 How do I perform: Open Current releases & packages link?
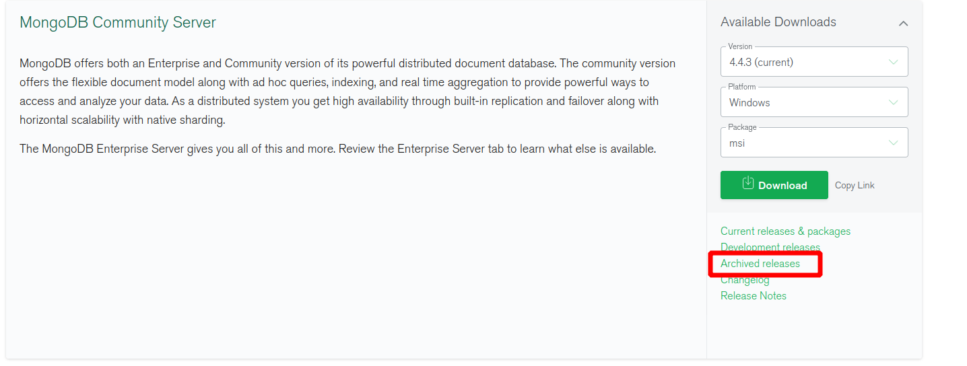pyautogui.click(x=785, y=231)
